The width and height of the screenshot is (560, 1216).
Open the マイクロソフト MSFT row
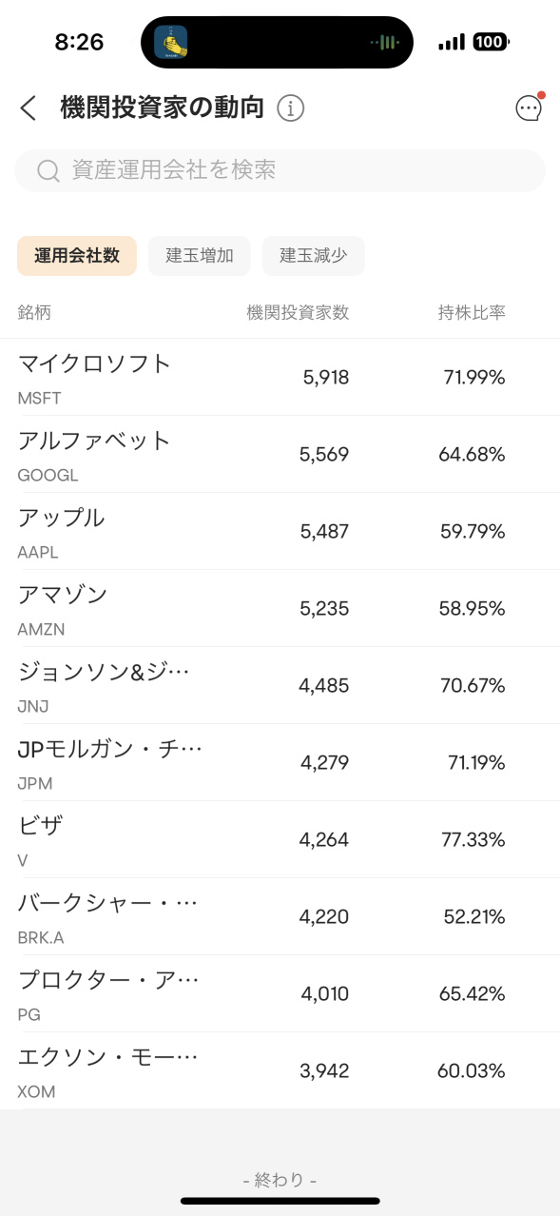[x=280, y=378]
